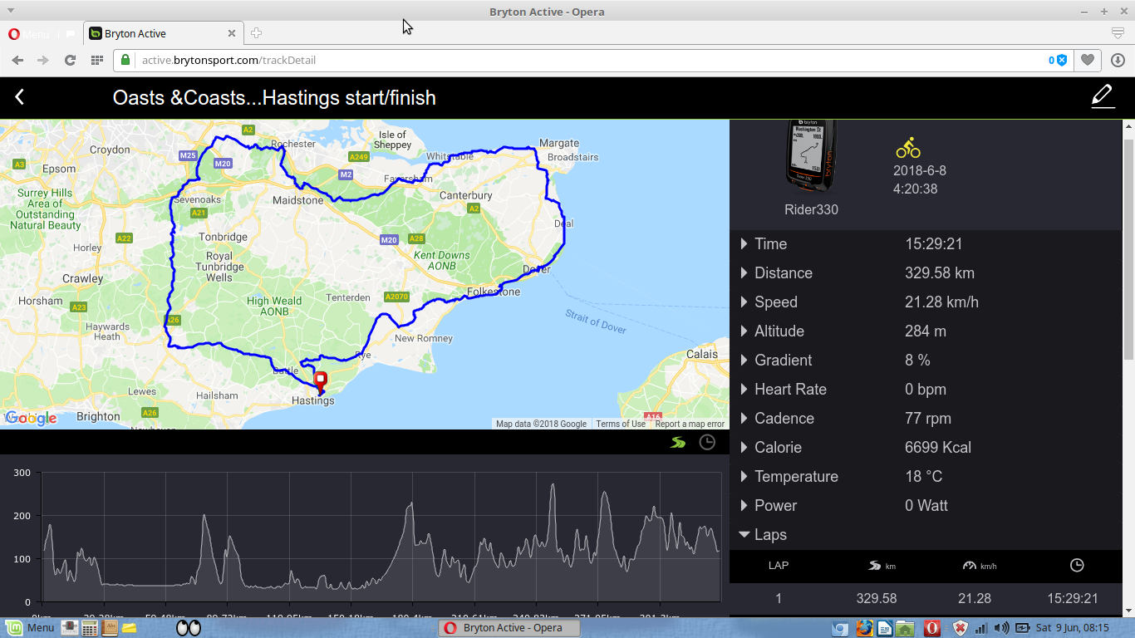Viewport: 1135px width, 638px height.
Task: Click the 15:29:21 time value
Action: tap(933, 243)
